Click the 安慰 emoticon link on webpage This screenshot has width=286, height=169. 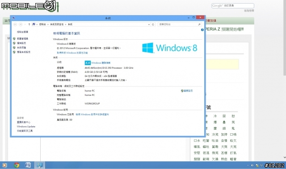pyautogui.click(x=197, y=153)
